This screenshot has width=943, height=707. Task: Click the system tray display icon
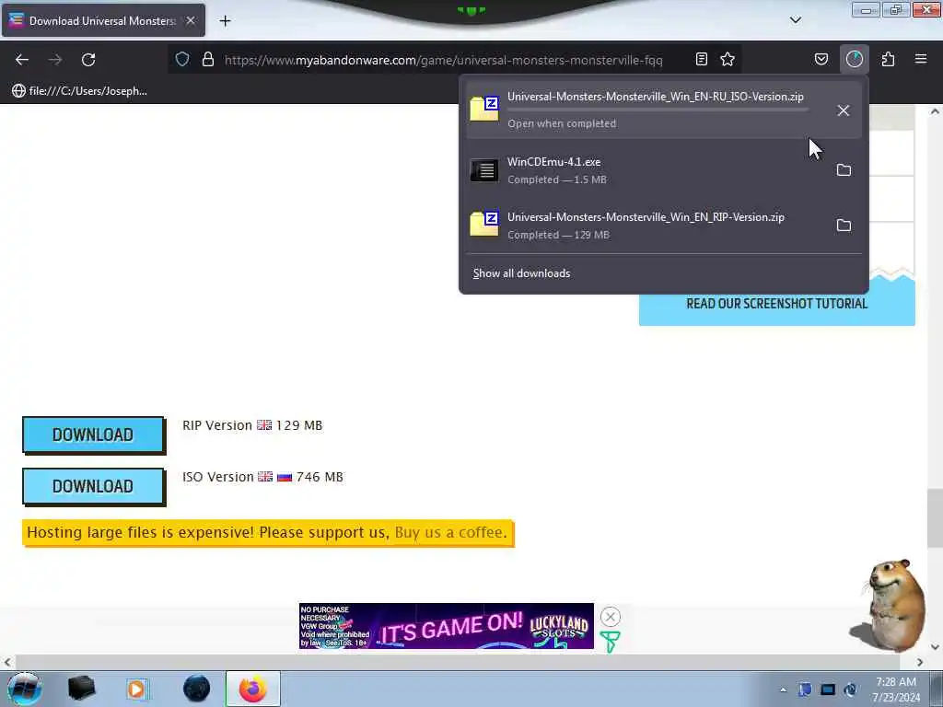coord(828,690)
